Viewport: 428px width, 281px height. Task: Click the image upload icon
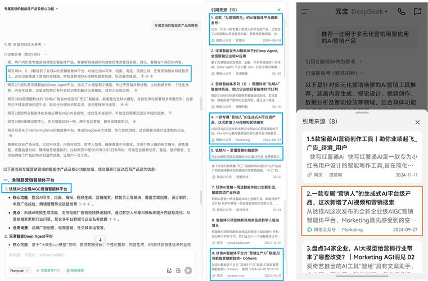coord(169,270)
